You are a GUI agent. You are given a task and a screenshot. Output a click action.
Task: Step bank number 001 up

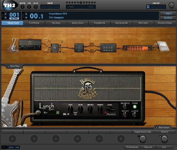(6, 14)
